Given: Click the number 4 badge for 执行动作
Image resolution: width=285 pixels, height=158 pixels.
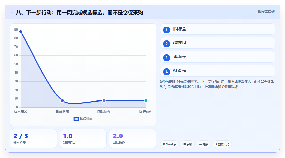Looking at the screenshot, I should pyautogui.click(x=166, y=72).
